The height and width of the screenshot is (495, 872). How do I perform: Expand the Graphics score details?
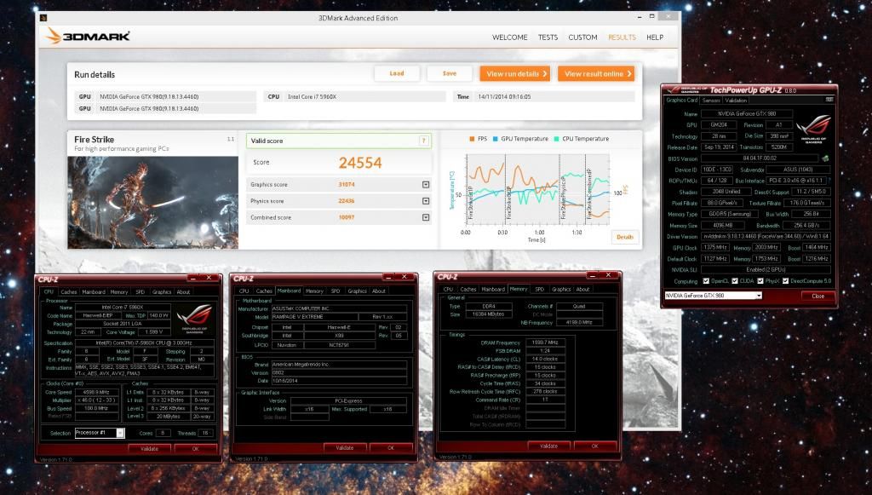tap(426, 185)
